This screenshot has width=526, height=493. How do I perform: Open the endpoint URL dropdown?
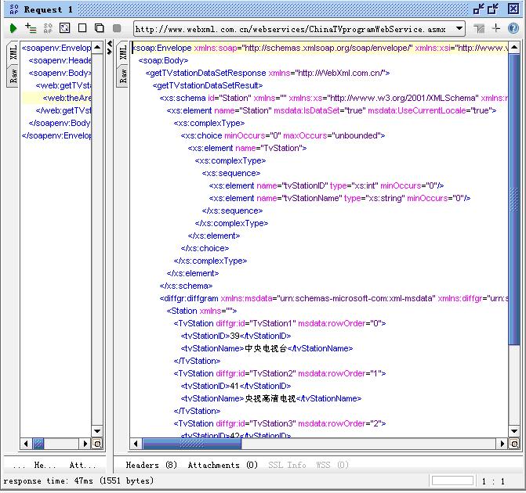click(x=459, y=29)
